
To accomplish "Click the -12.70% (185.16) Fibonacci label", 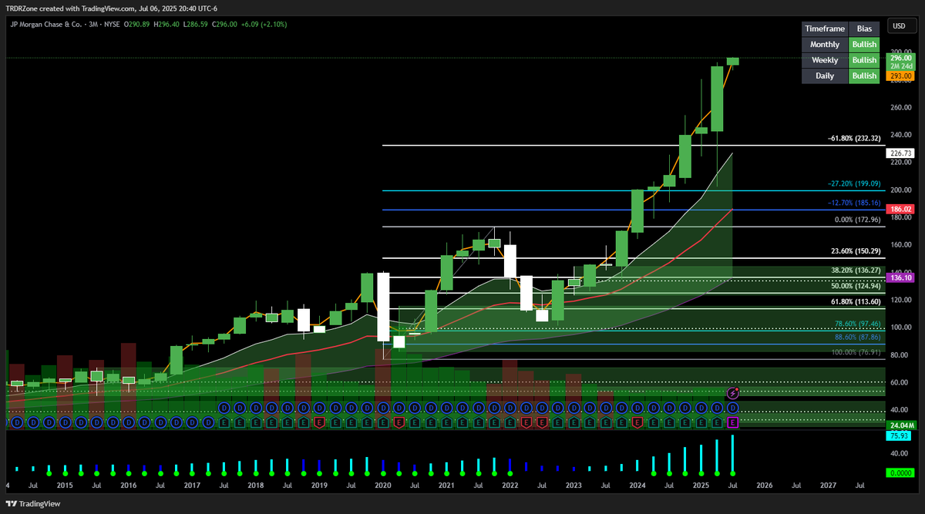I will tap(856, 204).
